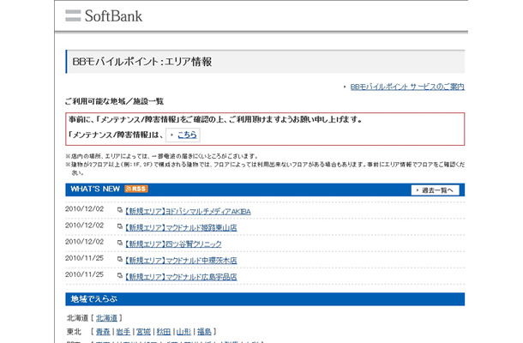
Task: Click new-window icon beside 四ッ谷腎クリニック
Action: click(x=120, y=243)
